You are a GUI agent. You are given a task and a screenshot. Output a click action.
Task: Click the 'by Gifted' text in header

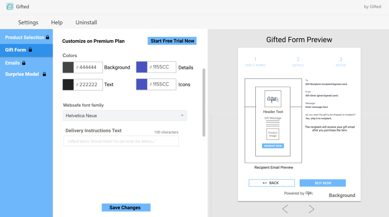(372, 7)
